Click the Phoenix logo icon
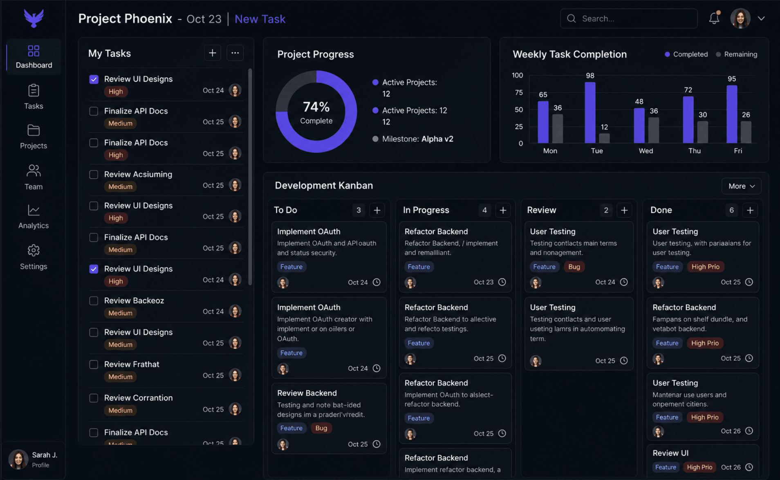 click(34, 18)
